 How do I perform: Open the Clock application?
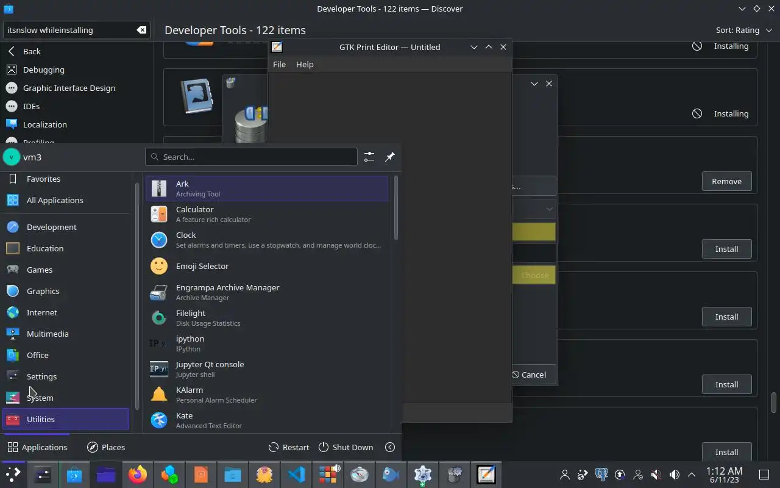click(x=267, y=240)
